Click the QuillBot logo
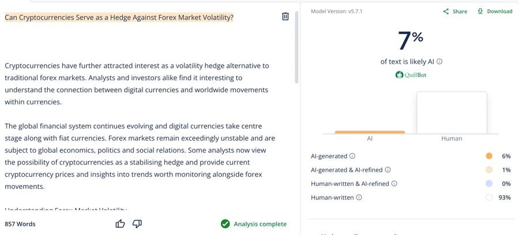 [411, 75]
